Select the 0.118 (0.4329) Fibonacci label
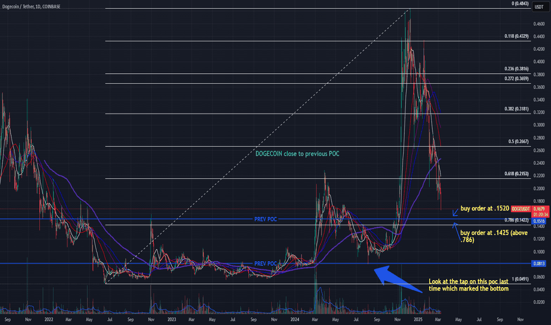 (517, 36)
